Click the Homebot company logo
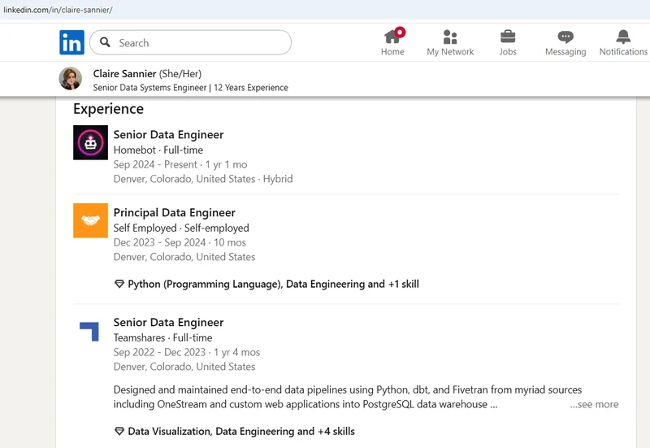 90,142
